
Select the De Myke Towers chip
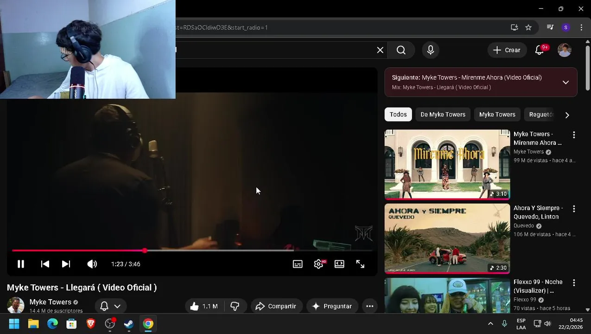pos(443,115)
